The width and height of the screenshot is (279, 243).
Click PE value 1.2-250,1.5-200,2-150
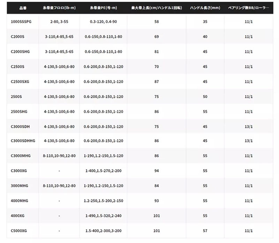tap(103, 201)
